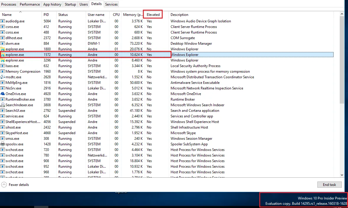
Task: Click 'Windows Session Manager' description
Action: pyautogui.click(x=191, y=139)
